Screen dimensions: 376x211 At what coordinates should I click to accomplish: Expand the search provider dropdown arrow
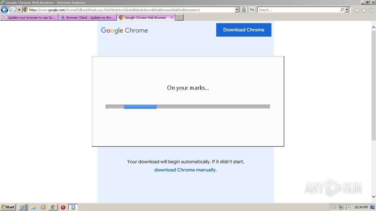coord(347,10)
